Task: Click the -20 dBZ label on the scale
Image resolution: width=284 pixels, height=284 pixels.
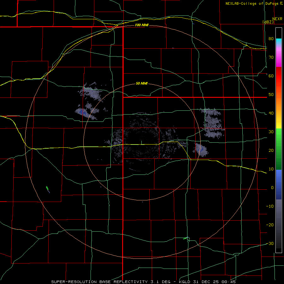Action: click(x=270, y=225)
